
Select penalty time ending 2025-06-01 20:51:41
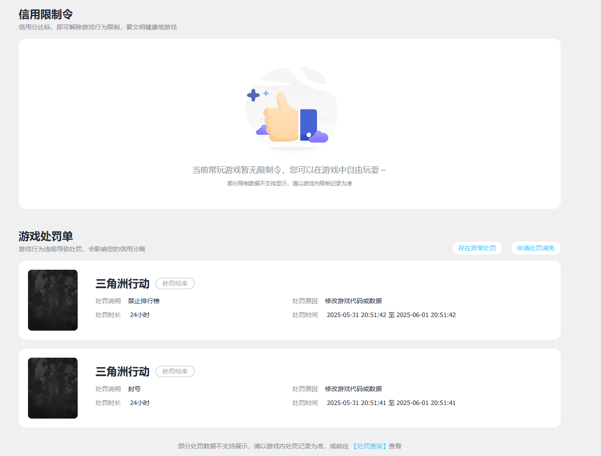pyautogui.click(x=391, y=403)
